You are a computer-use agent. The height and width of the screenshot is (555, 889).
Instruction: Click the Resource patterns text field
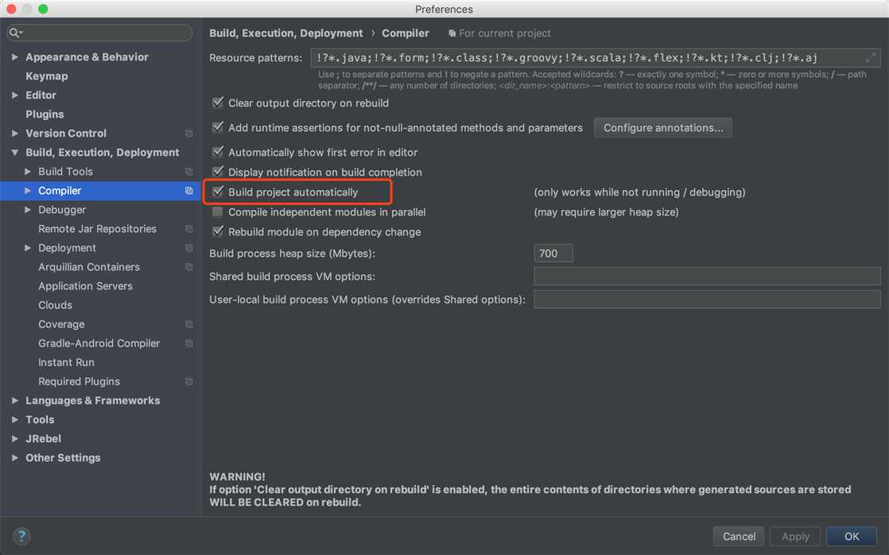[x=596, y=58]
